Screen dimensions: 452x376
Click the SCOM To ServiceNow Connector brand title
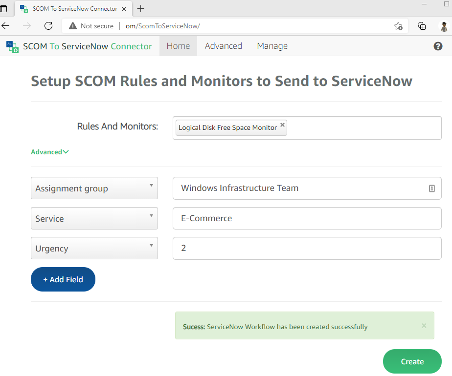88,46
